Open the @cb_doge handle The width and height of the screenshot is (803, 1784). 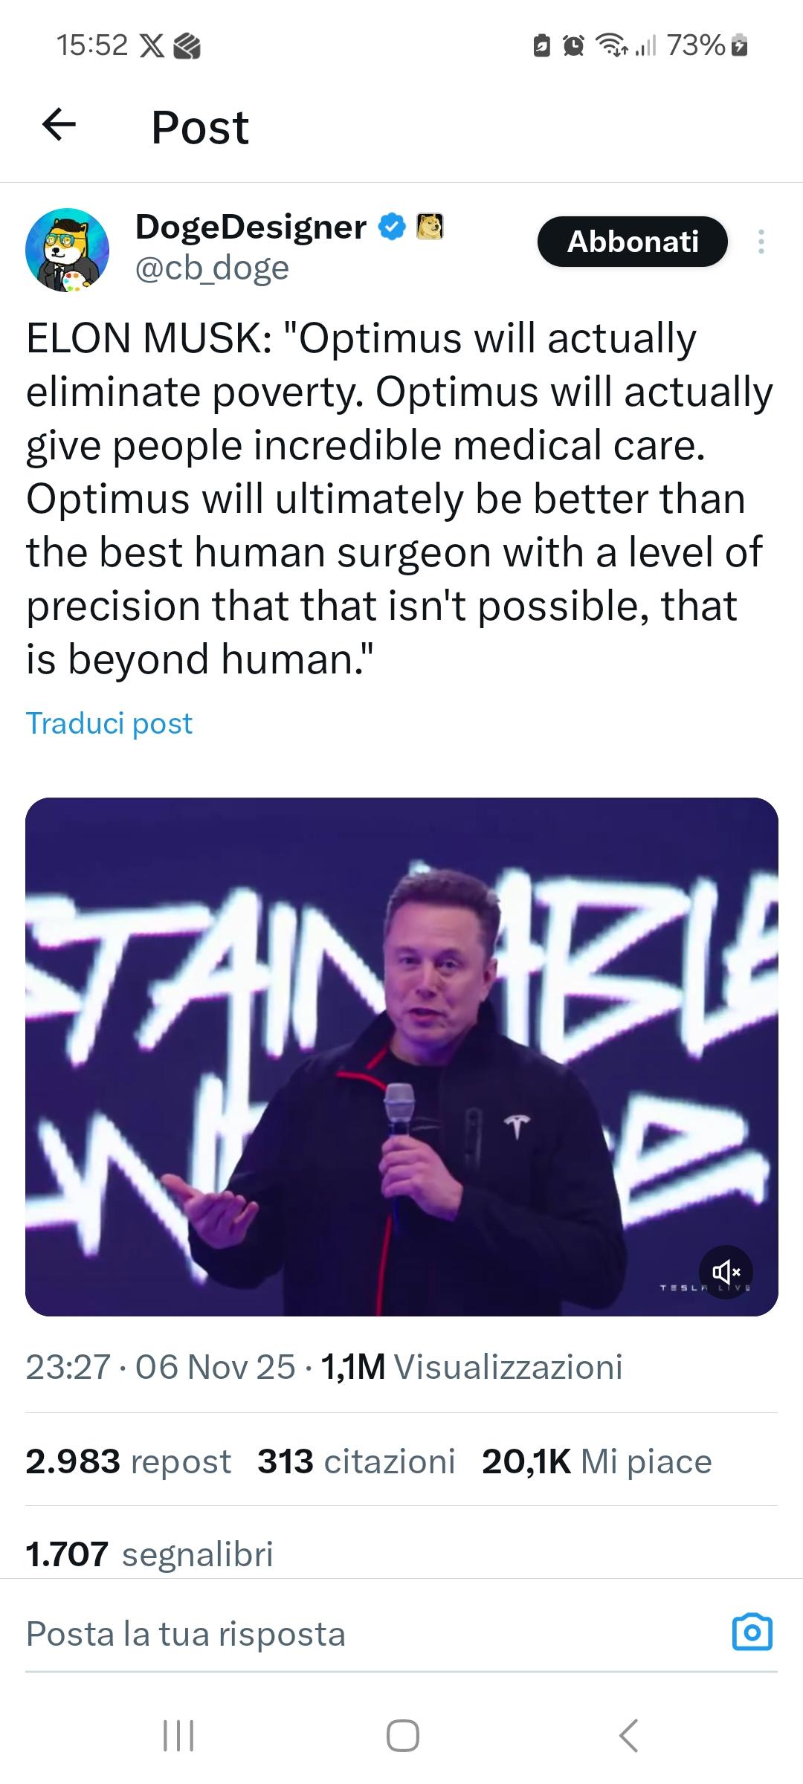(212, 268)
